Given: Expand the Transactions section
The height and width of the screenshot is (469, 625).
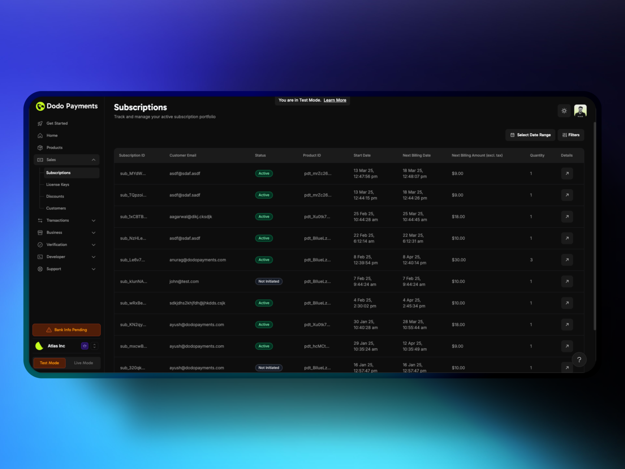Looking at the screenshot, I should 66,221.
